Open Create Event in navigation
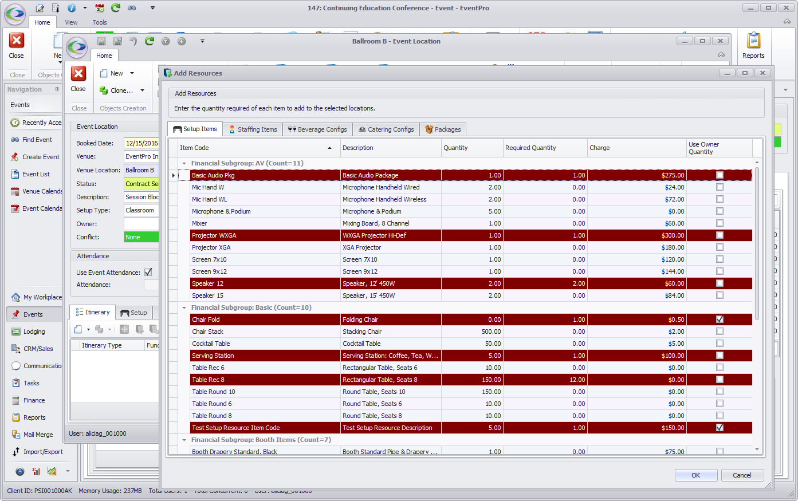The image size is (798, 501). [x=35, y=157]
